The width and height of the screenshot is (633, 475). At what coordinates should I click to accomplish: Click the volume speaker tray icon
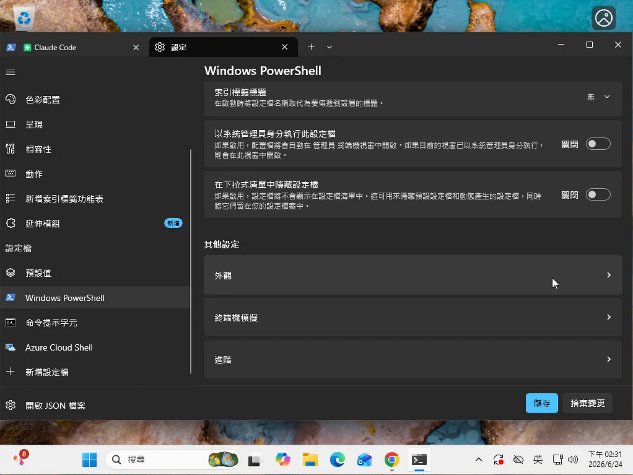tap(573, 460)
